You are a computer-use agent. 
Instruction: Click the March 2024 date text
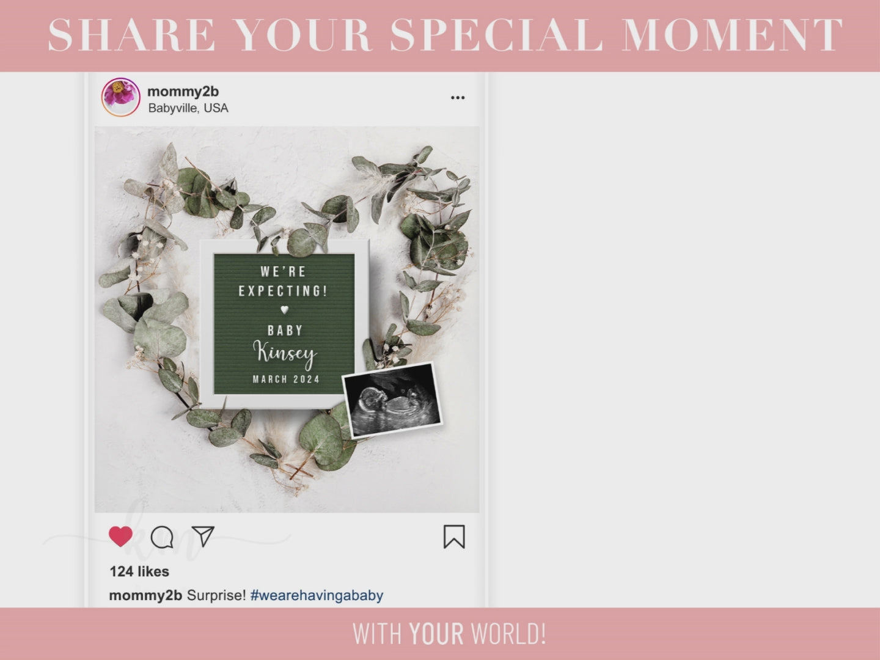coord(286,379)
